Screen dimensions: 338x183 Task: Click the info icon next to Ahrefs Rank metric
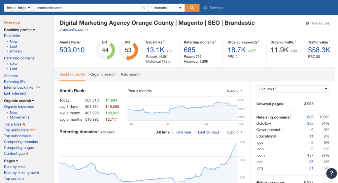81,42
